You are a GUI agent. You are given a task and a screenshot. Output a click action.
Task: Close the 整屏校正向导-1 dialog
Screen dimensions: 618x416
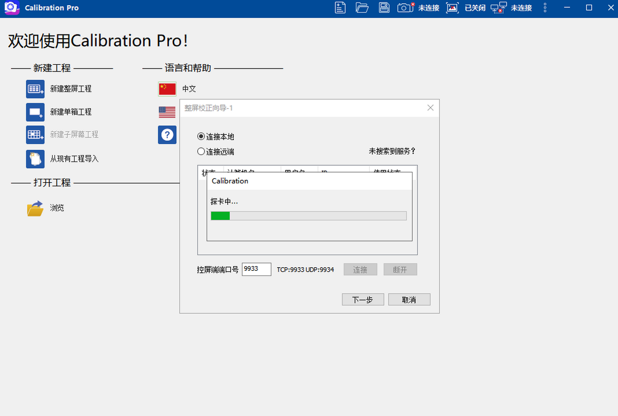tap(431, 108)
